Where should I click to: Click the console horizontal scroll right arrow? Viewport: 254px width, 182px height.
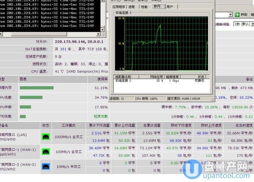pos(98,34)
